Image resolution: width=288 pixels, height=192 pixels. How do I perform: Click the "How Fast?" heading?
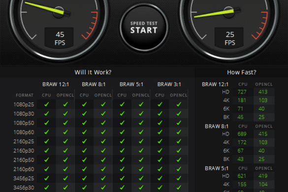coord(242,72)
